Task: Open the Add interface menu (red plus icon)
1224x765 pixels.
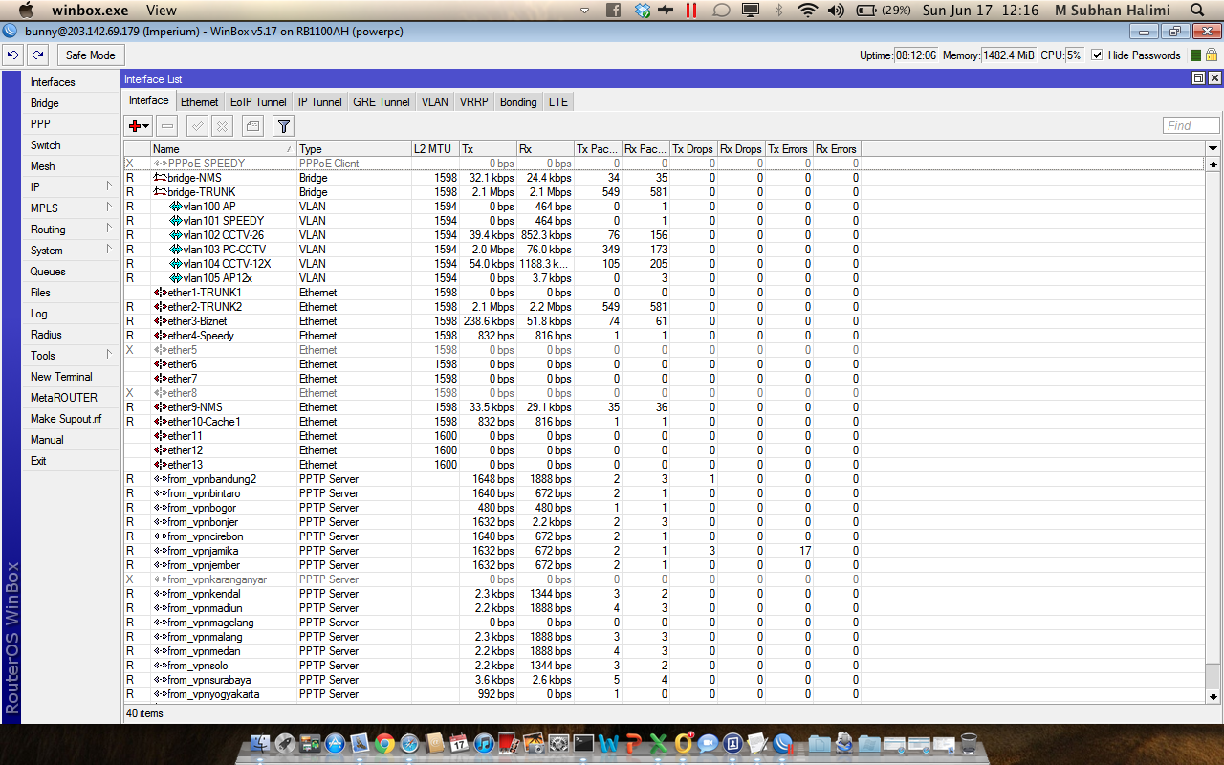Action: (135, 125)
